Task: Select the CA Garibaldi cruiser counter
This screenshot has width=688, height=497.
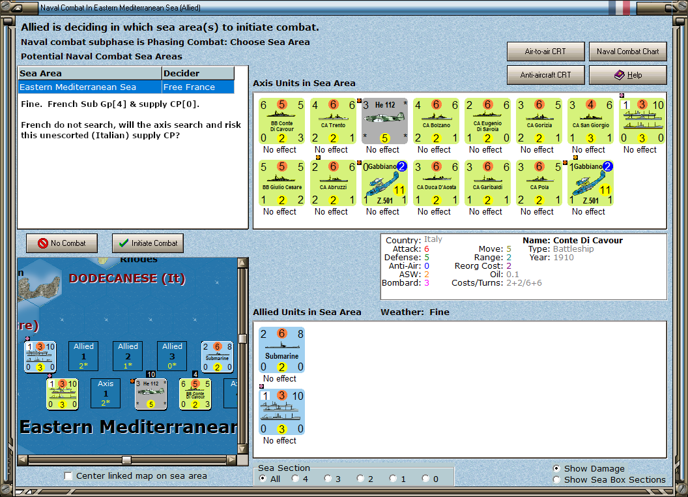Action: click(x=487, y=183)
